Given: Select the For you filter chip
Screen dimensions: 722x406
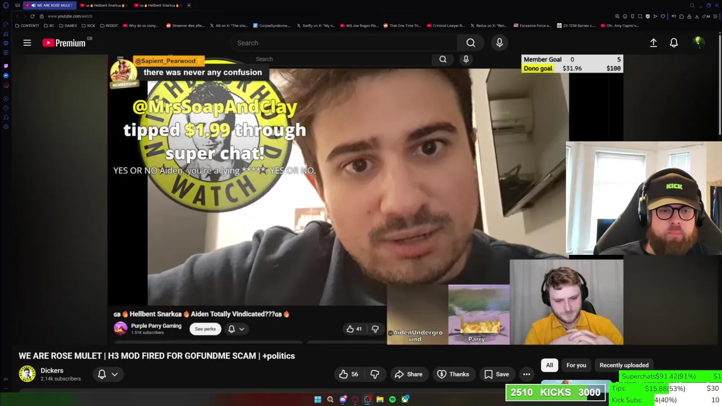Looking at the screenshot, I should click(x=576, y=365).
